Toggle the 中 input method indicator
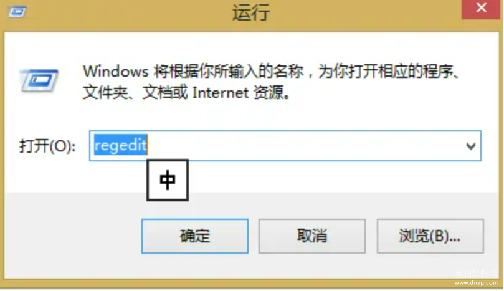 point(168,180)
